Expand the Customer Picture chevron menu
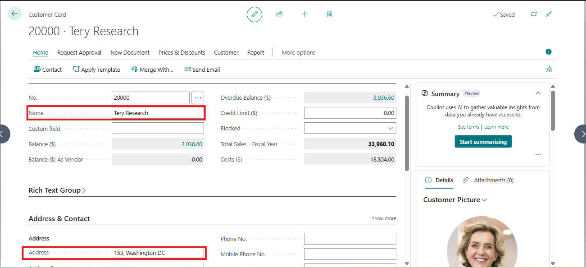This screenshot has height=268, width=586. point(485,200)
